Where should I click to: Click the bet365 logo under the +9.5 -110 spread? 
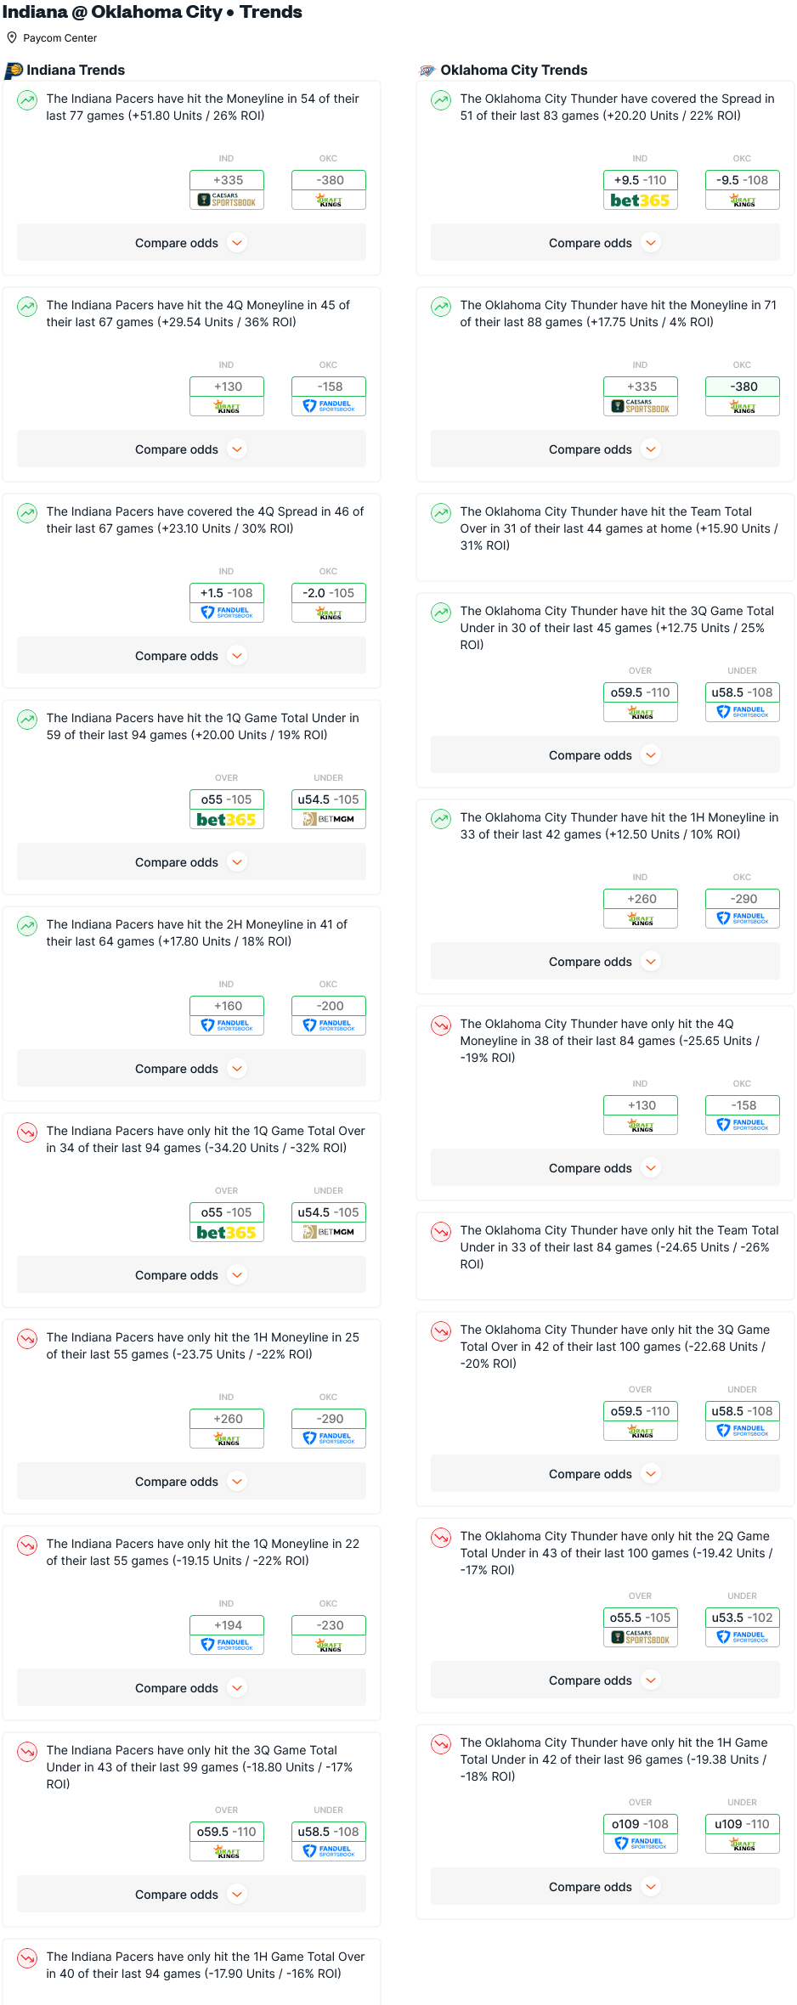[640, 200]
